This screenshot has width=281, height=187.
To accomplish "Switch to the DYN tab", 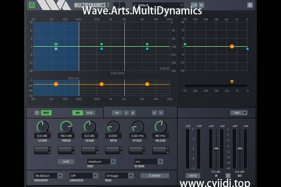I will [78, 113].
